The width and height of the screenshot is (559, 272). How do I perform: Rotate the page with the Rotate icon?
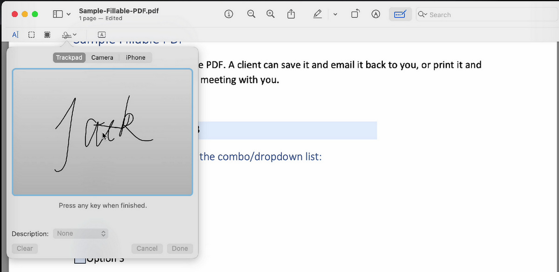[x=355, y=14]
